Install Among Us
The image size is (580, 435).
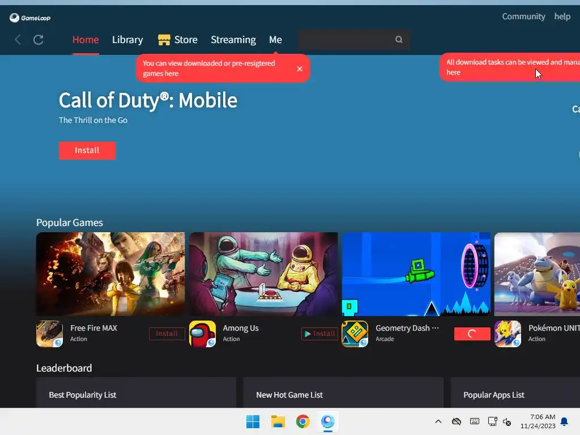pyautogui.click(x=319, y=334)
